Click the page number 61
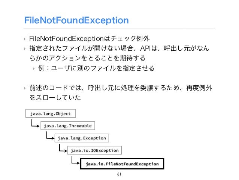Image resolution: width=239 pixels, height=180 pixels. [x=119, y=174]
